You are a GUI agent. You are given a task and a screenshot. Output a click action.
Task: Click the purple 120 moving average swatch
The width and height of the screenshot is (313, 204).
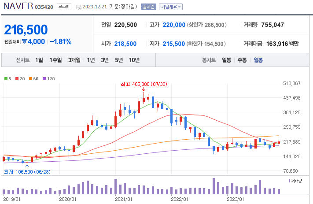point(44,79)
